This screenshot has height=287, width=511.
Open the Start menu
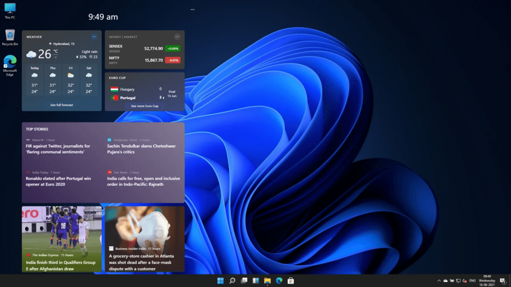pyautogui.click(x=220, y=281)
